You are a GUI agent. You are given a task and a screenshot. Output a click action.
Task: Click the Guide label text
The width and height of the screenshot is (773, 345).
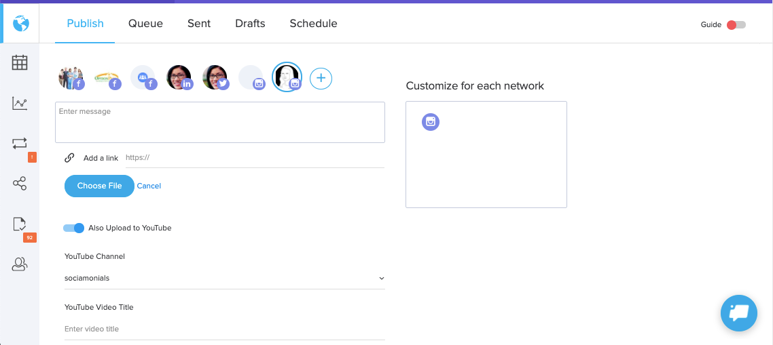(711, 24)
